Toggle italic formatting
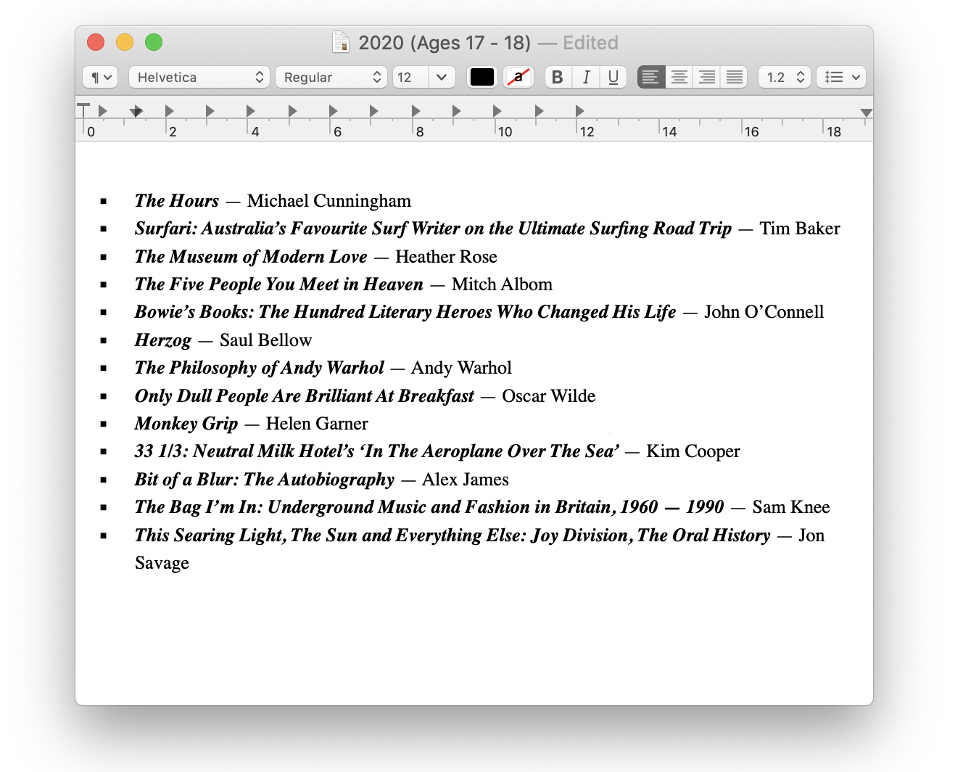Screen dimensions: 963x772 [x=586, y=77]
